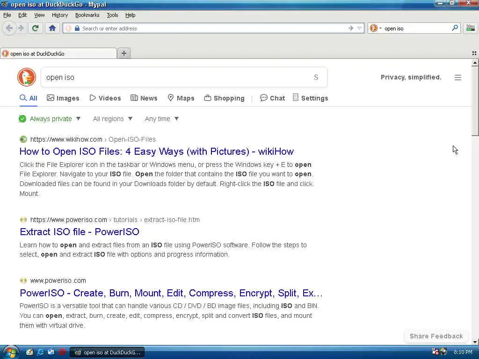Click the poweriso.com tutorials URL
The height and width of the screenshot is (359, 479).
[115, 220]
